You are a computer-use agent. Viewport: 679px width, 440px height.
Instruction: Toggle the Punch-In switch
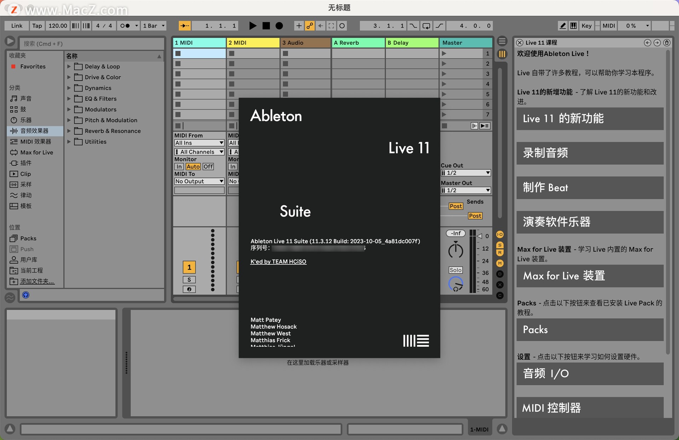(x=413, y=26)
